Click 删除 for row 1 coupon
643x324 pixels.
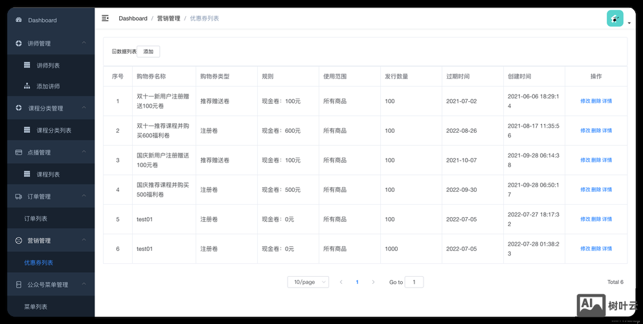coord(596,101)
